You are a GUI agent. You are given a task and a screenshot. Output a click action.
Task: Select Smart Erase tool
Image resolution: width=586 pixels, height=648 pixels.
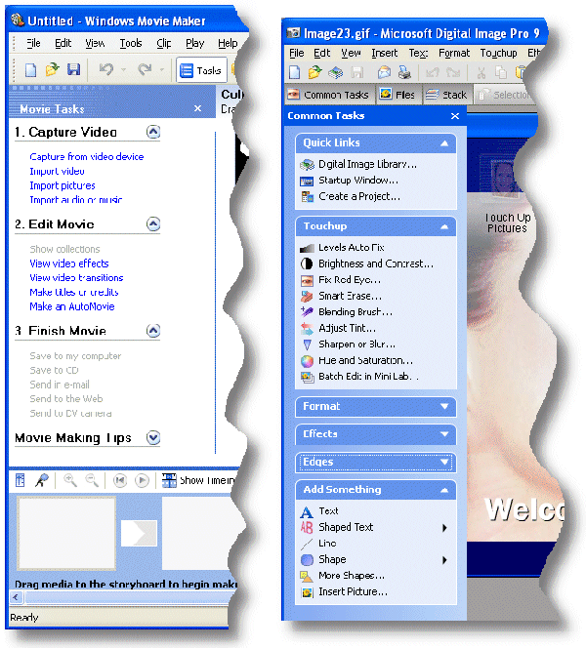341,297
